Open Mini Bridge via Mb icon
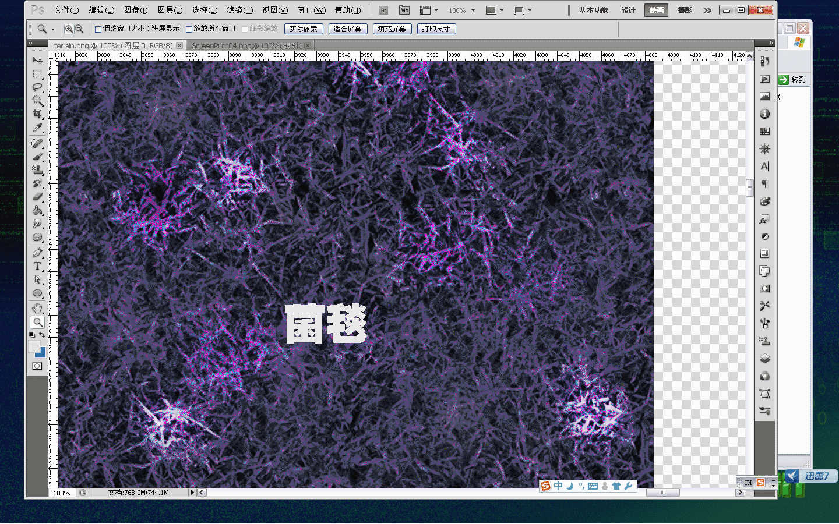This screenshot has height=524, width=839. (404, 10)
